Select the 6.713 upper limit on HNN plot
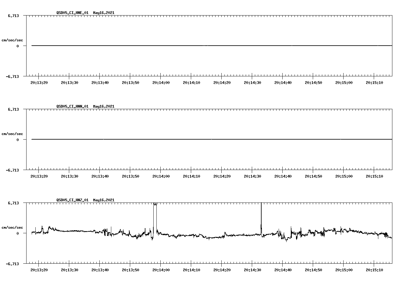The height and width of the screenshot is (281, 414). [13, 109]
